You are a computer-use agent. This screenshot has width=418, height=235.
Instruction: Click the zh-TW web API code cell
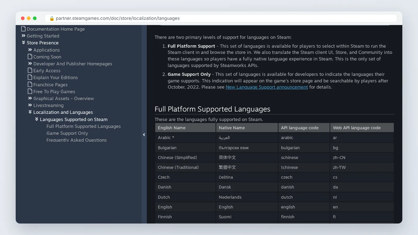362,167
